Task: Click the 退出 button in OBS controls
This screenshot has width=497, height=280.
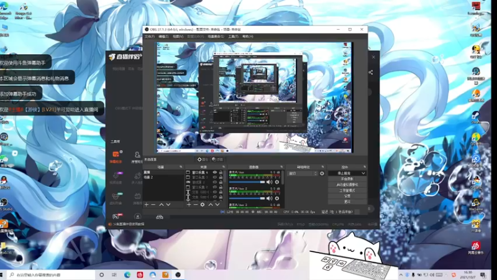Action: click(x=347, y=202)
